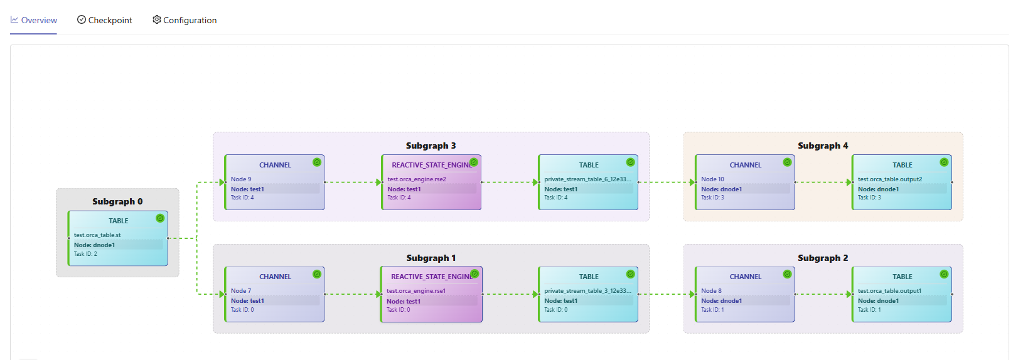The height and width of the screenshot is (360, 1018).
Task: Click the Subgraph 2 title label
Action: [x=823, y=258]
